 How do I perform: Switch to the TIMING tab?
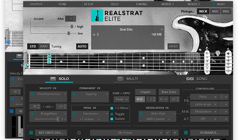(141, 4)
